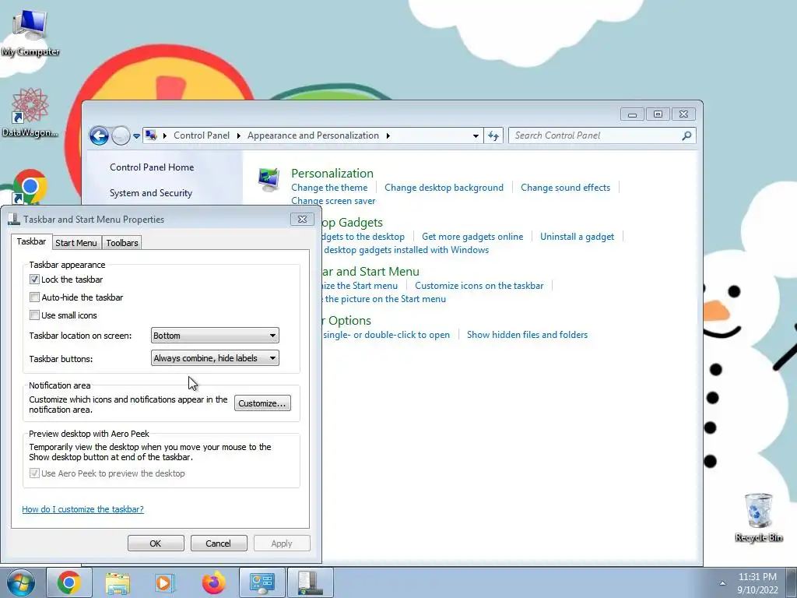Expand address bar previous locations dropdown

tap(476, 135)
